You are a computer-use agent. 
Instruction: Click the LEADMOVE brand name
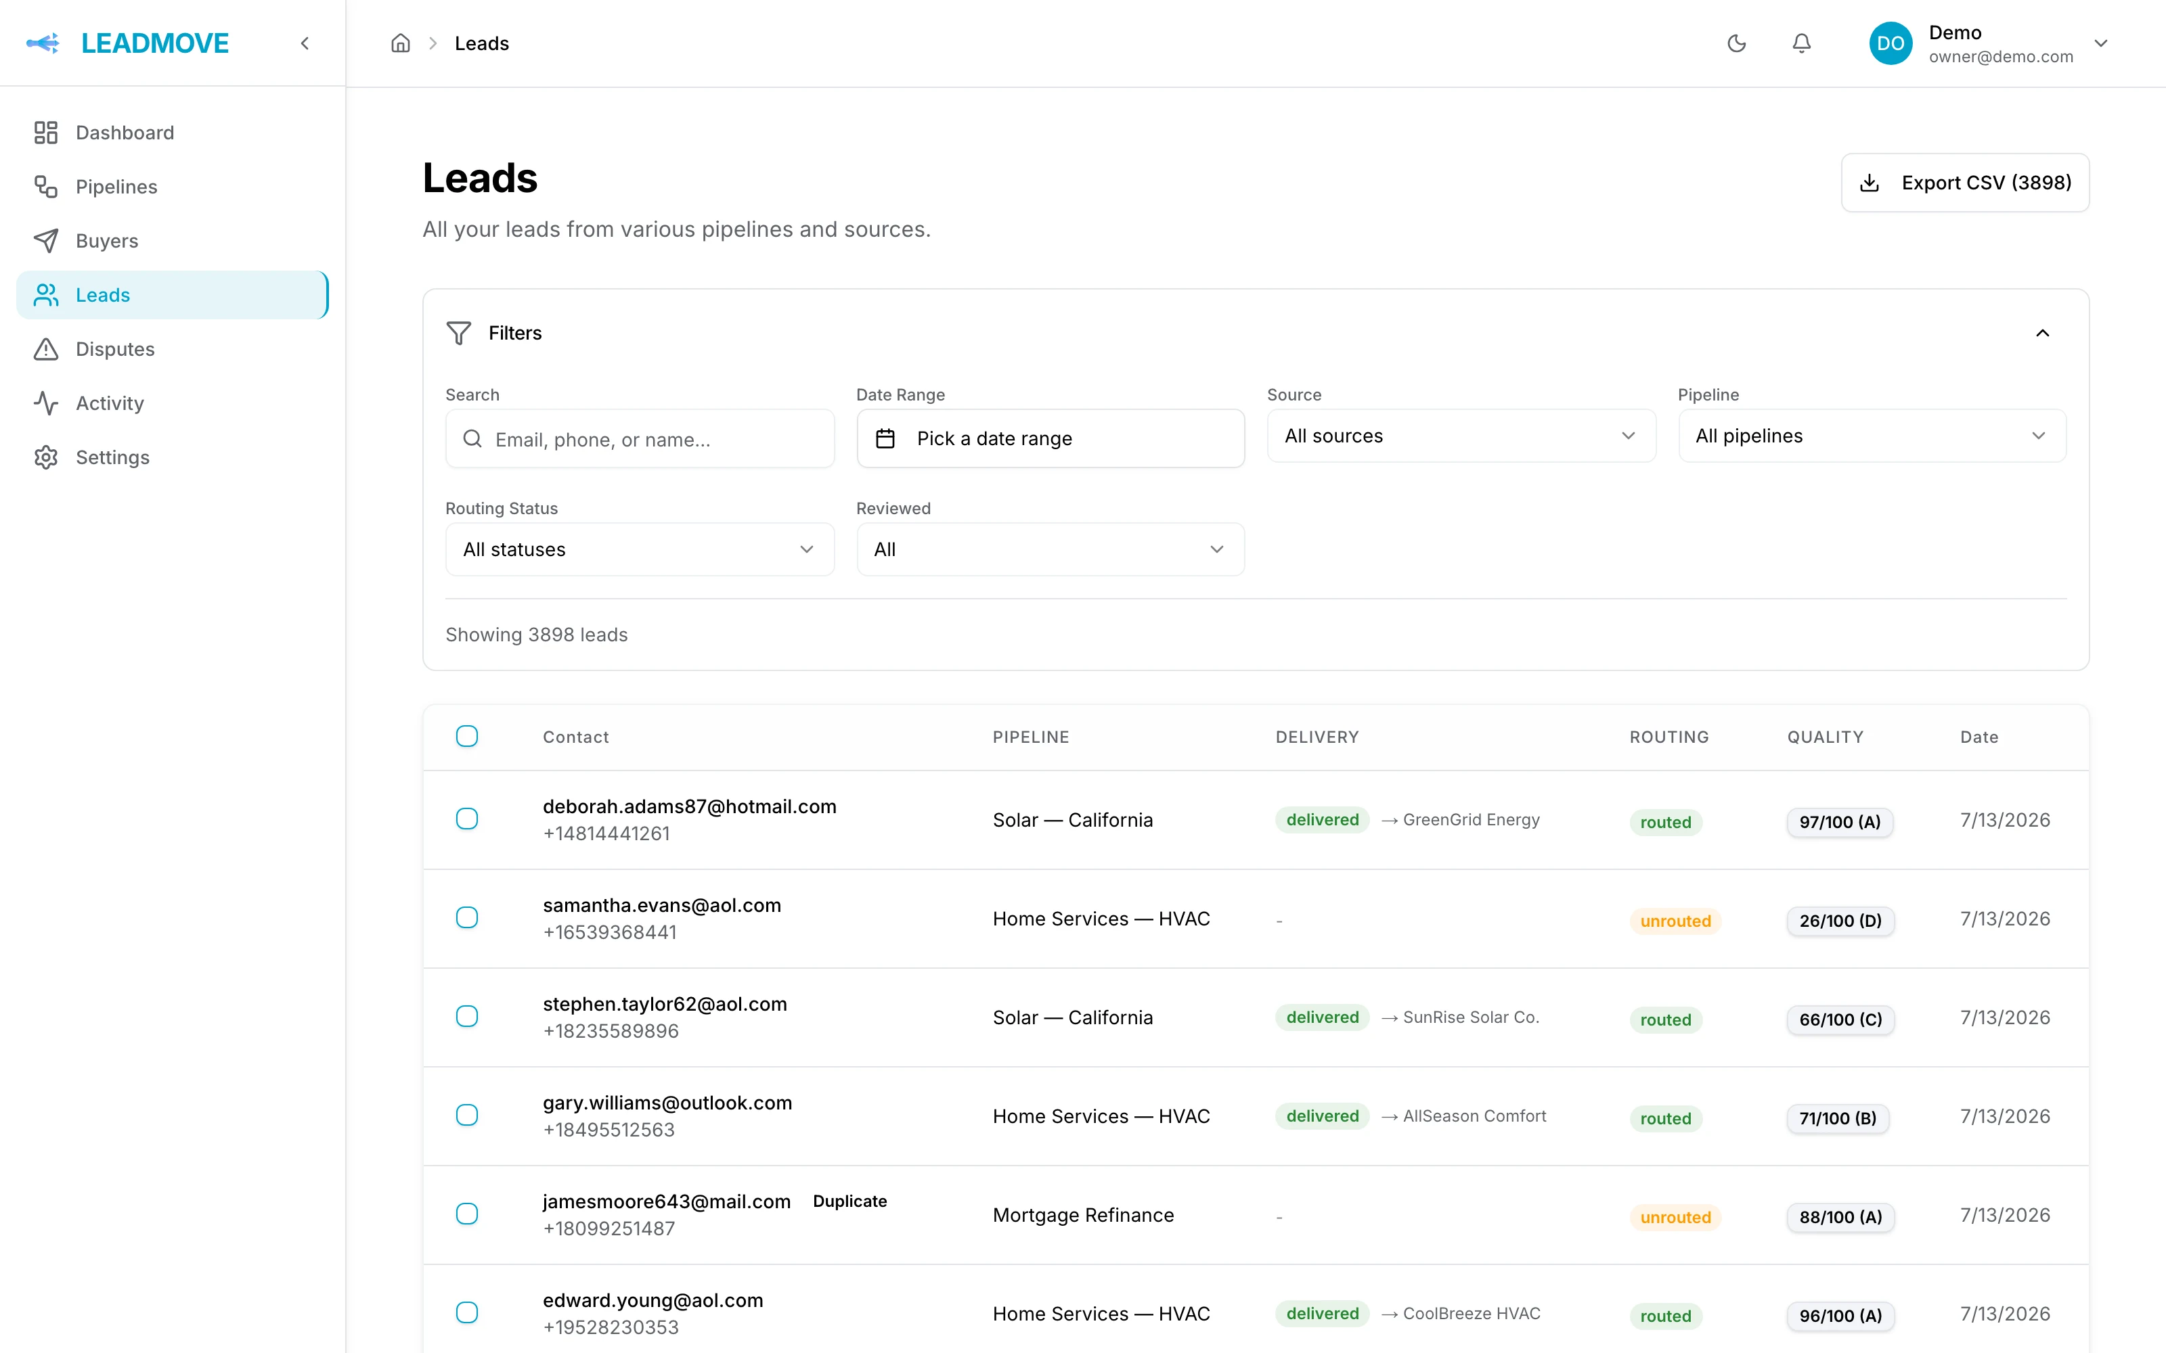point(155,43)
